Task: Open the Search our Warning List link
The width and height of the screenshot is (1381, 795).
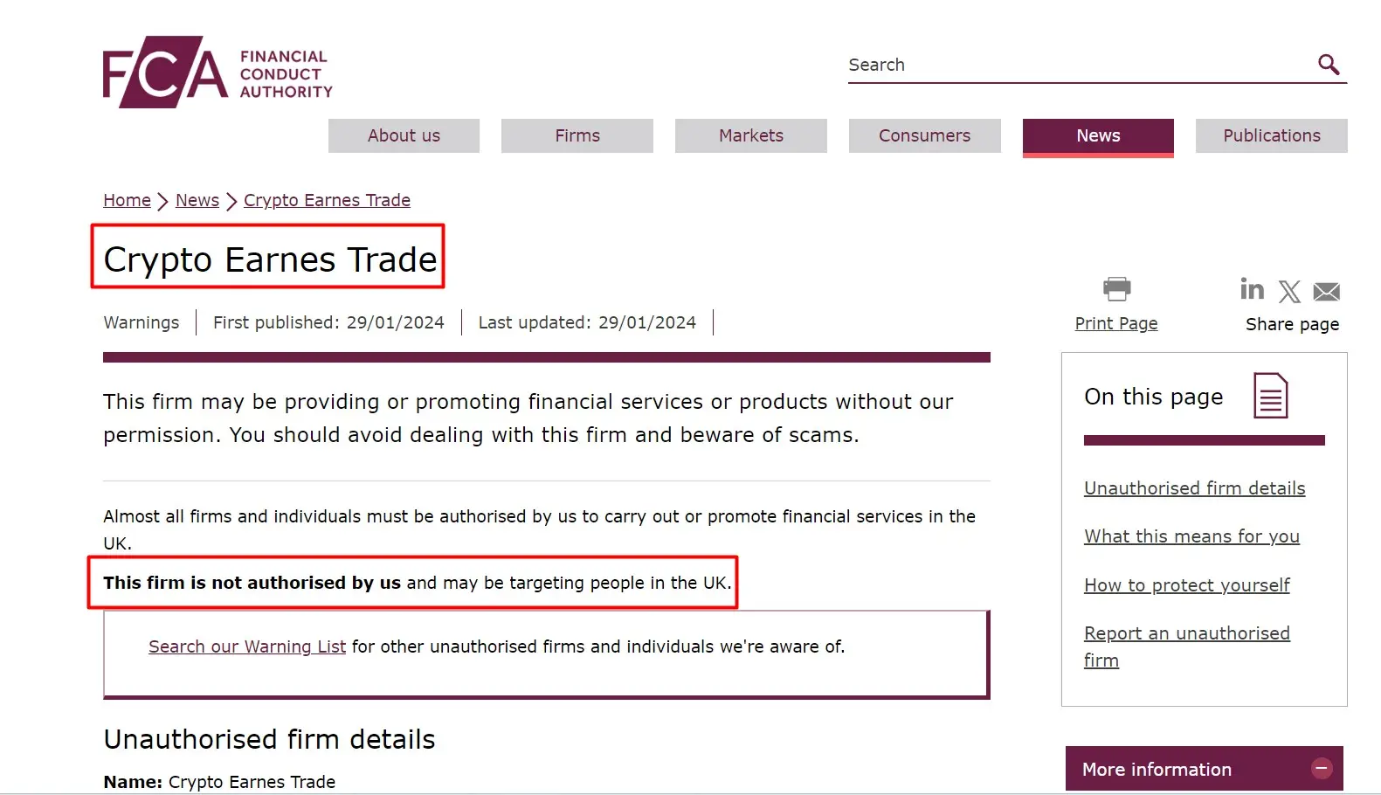Action: click(246, 646)
